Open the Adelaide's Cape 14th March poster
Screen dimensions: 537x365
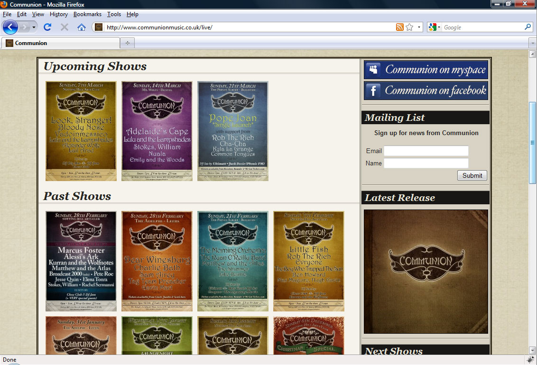pyautogui.click(x=157, y=131)
